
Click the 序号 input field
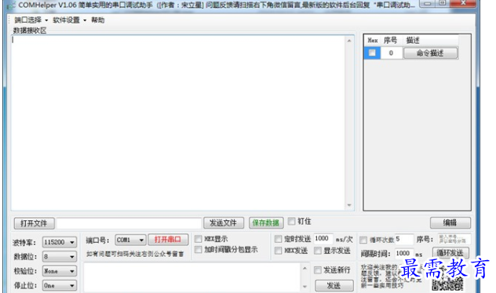point(454,239)
